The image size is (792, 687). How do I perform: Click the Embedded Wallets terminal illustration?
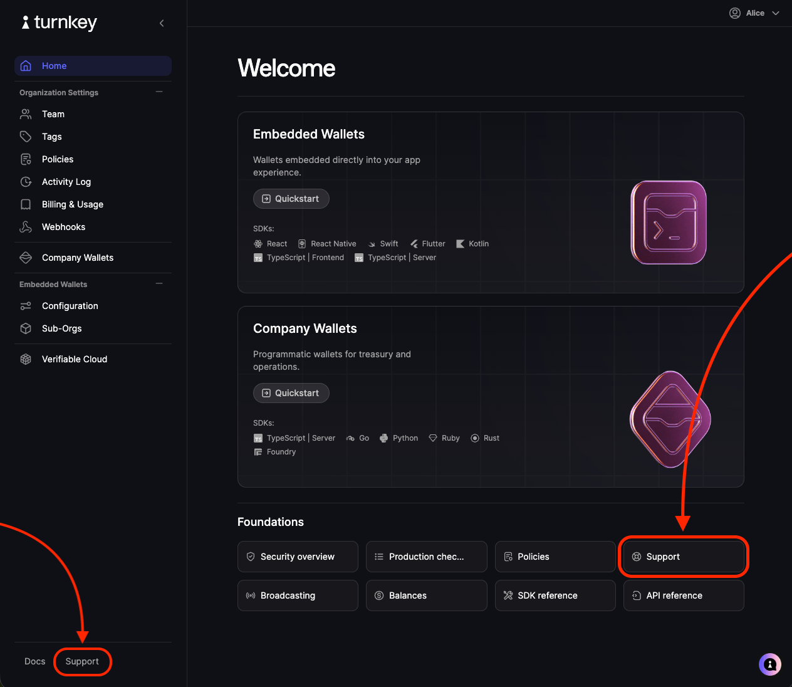point(669,223)
